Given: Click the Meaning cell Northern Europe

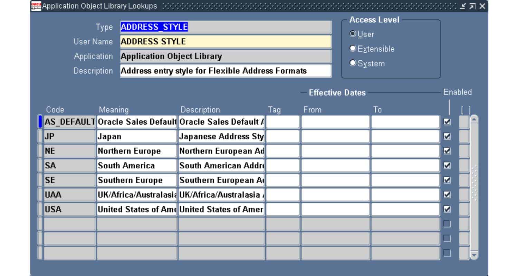Looking at the screenshot, I should (x=137, y=151).
